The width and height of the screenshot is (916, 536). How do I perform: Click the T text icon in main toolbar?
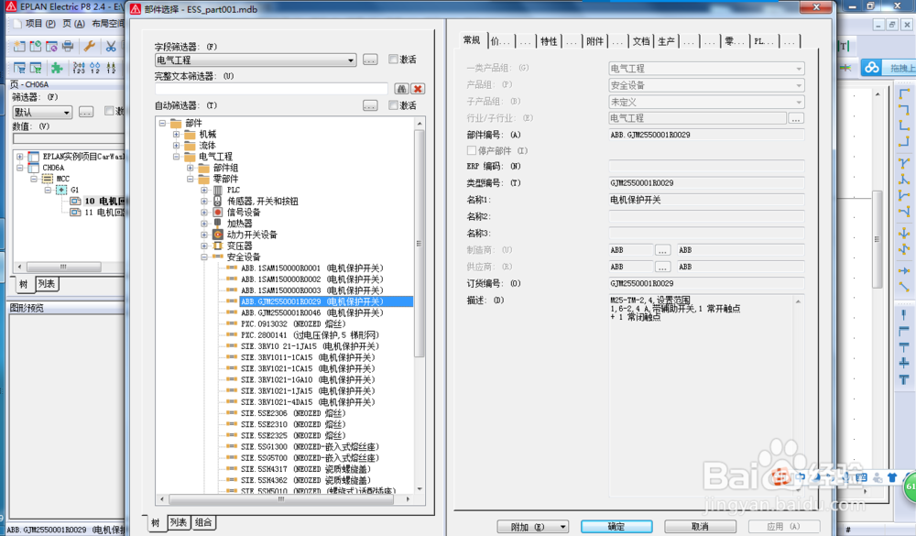[x=845, y=46]
